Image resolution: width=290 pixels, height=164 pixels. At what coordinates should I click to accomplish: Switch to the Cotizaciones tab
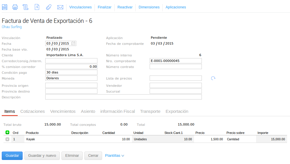(x=32, y=111)
